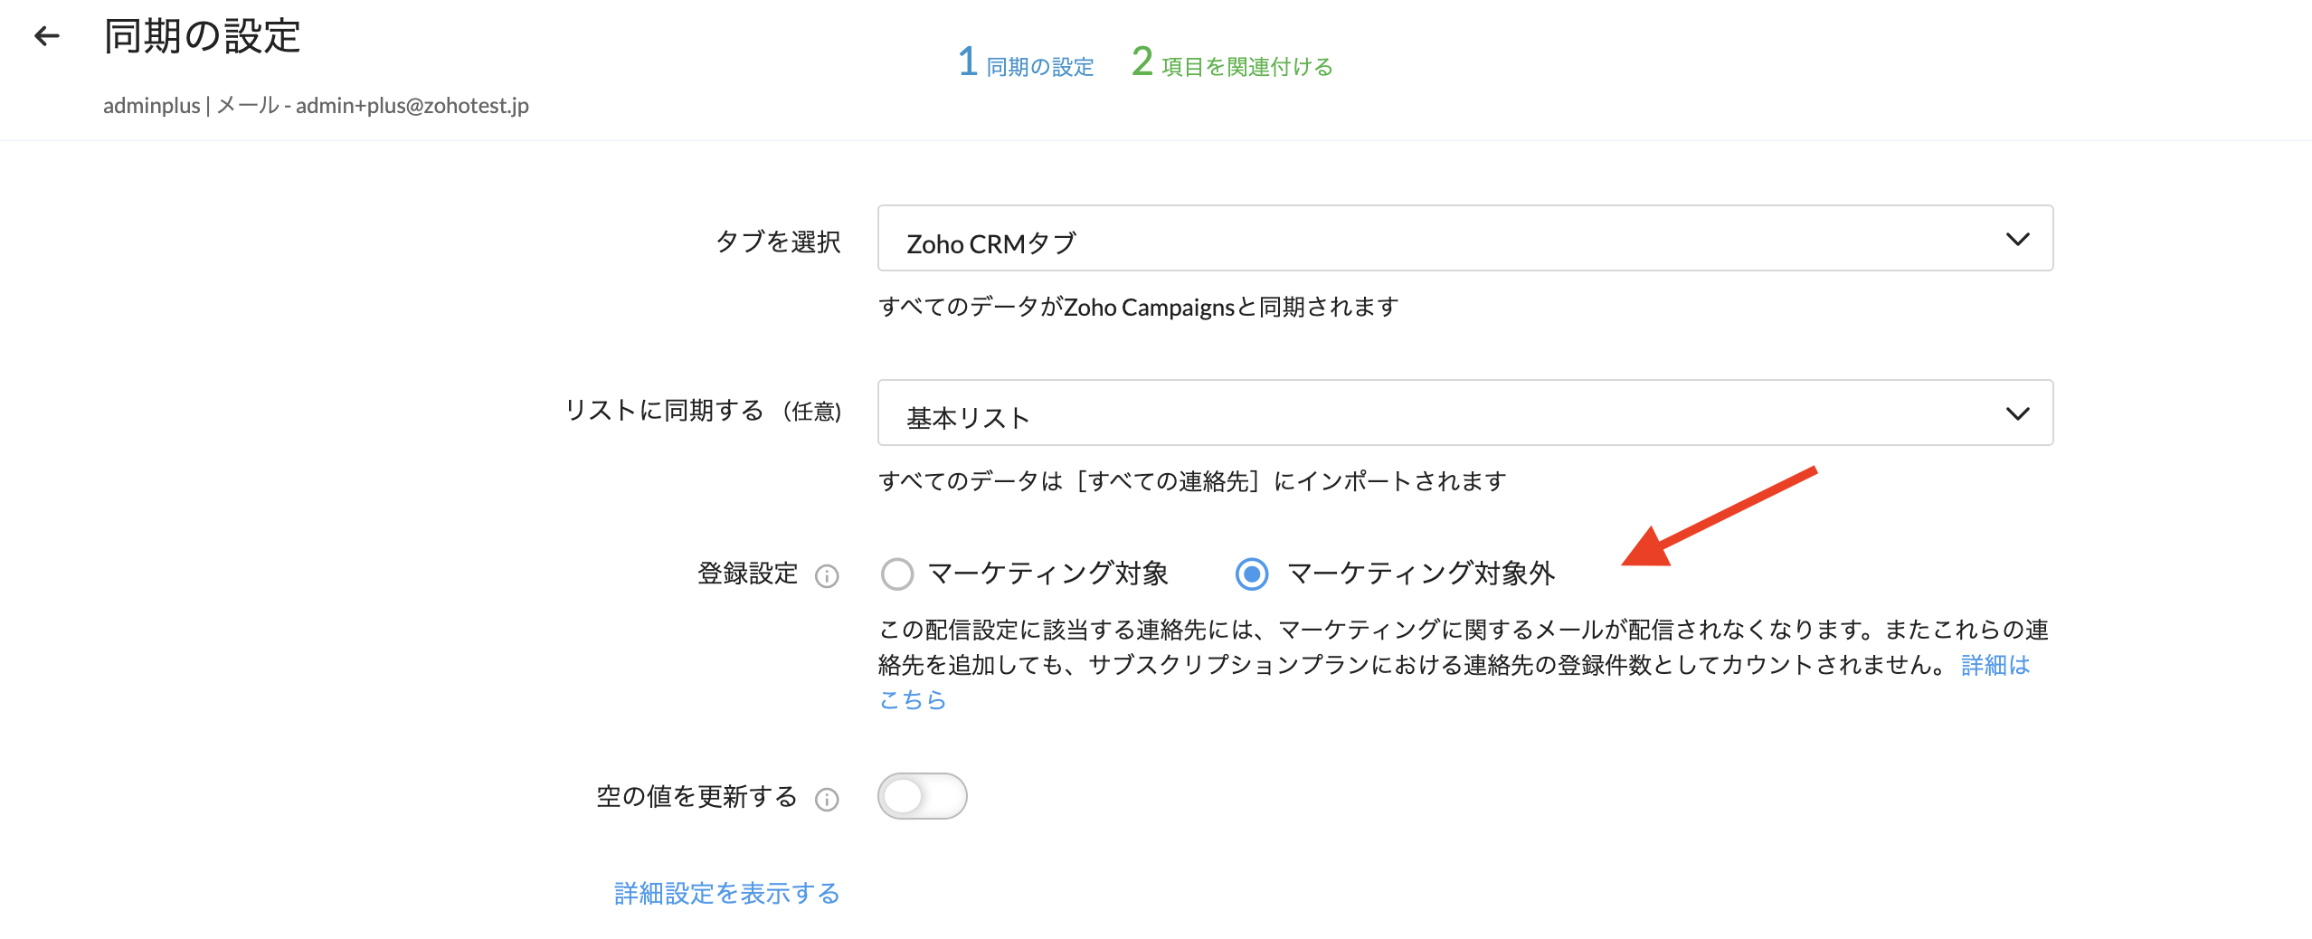Screen dimensions: 2312x939
Task: Click the マーケティング対象 label text
Action: click(1047, 574)
